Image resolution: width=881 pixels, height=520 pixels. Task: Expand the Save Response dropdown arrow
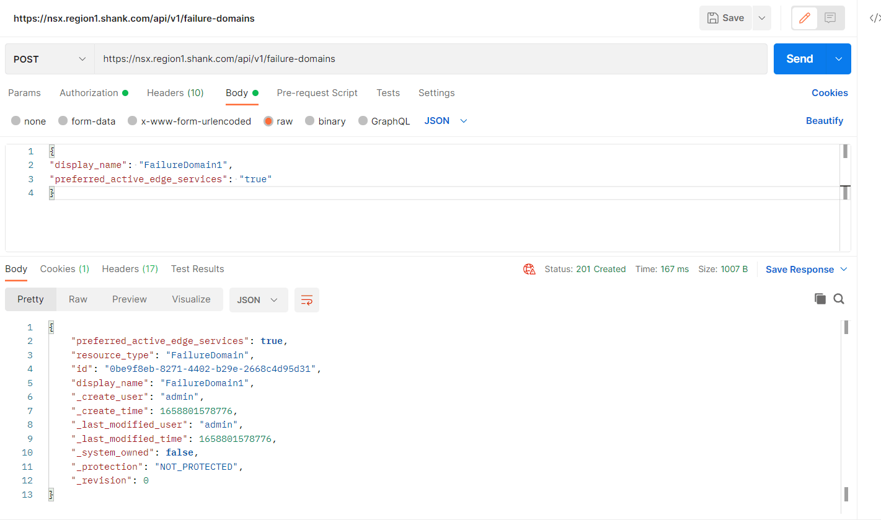click(x=843, y=269)
